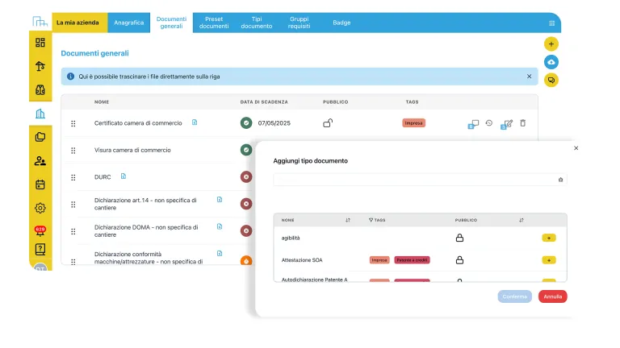620x348 pixels.
Task: Click the Conferma button
Action: click(515, 296)
